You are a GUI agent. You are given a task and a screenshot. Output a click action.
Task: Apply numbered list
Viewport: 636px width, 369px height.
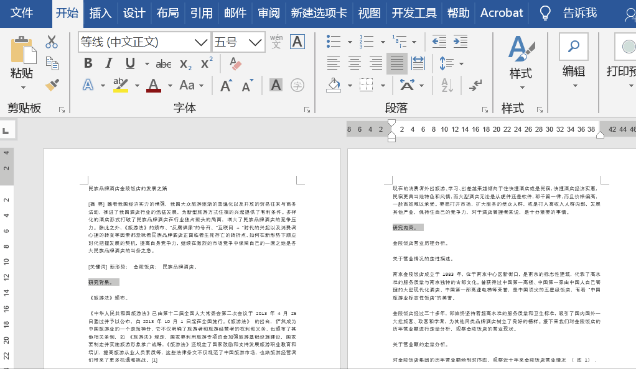point(367,42)
